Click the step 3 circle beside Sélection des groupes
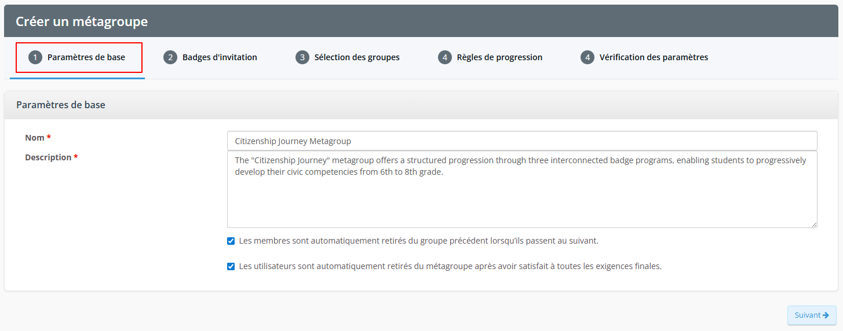The height and width of the screenshot is (331, 843). click(302, 57)
